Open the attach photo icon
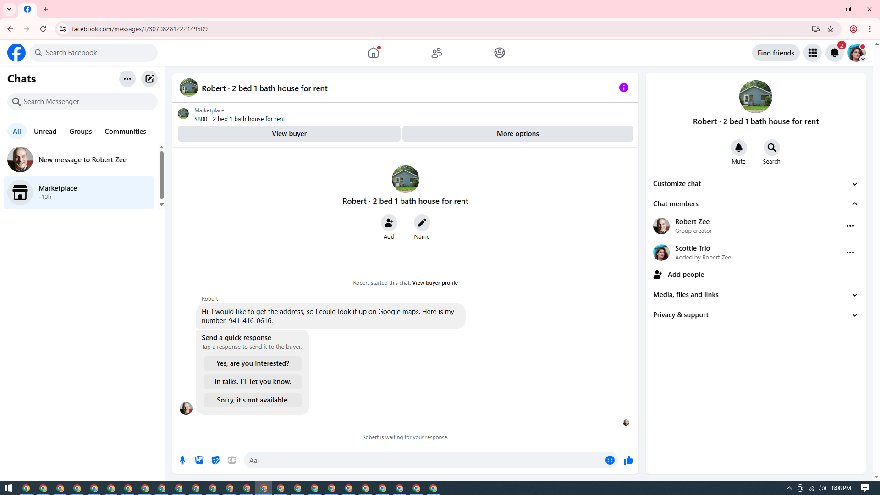 pyautogui.click(x=199, y=460)
